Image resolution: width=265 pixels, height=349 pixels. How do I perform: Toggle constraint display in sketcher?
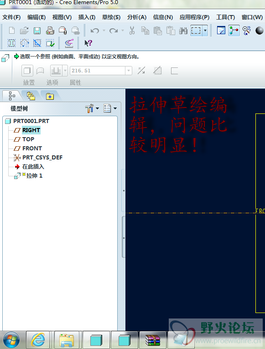24,43
